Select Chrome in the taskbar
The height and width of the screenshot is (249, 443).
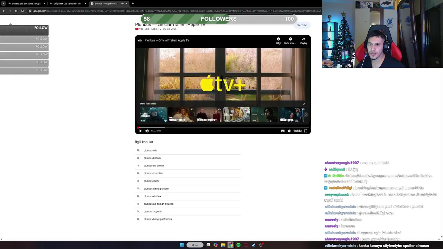click(231, 245)
